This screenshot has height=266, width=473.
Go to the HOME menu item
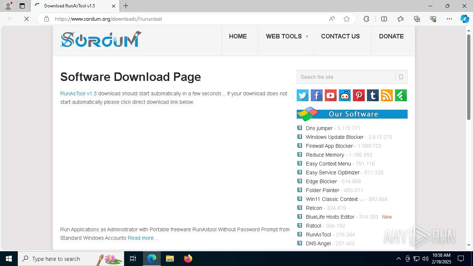[238, 36]
